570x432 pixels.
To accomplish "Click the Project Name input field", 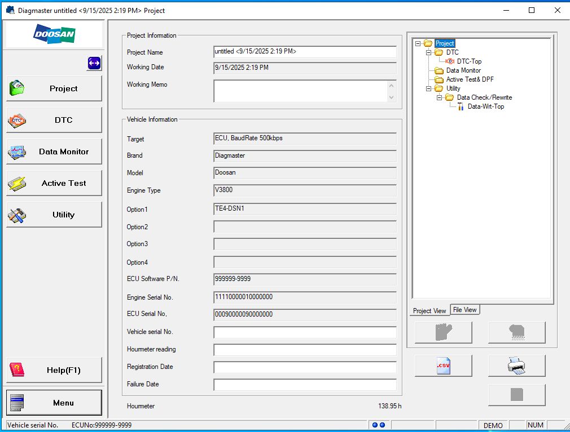I will tap(305, 52).
